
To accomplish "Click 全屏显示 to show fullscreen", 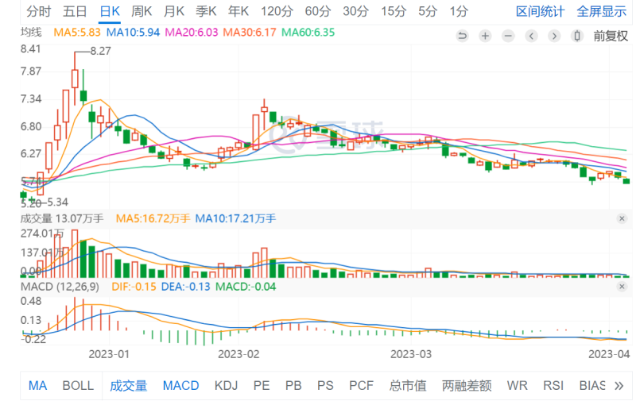I will tap(602, 11).
